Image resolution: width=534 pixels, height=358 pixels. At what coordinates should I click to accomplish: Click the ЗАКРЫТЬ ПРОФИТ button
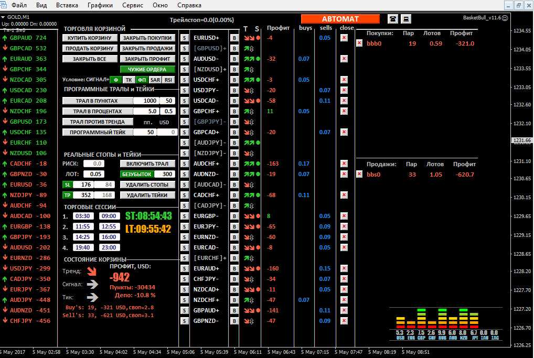click(147, 59)
